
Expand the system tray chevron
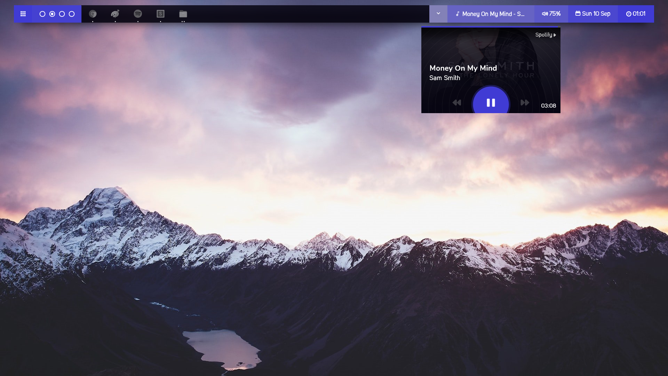click(x=438, y=14)
